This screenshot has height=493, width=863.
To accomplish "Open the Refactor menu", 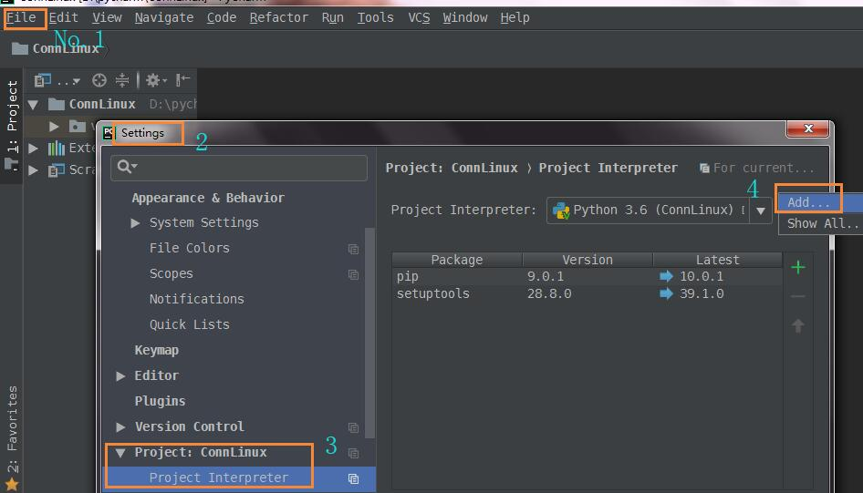I will click(x=278, y=17).
